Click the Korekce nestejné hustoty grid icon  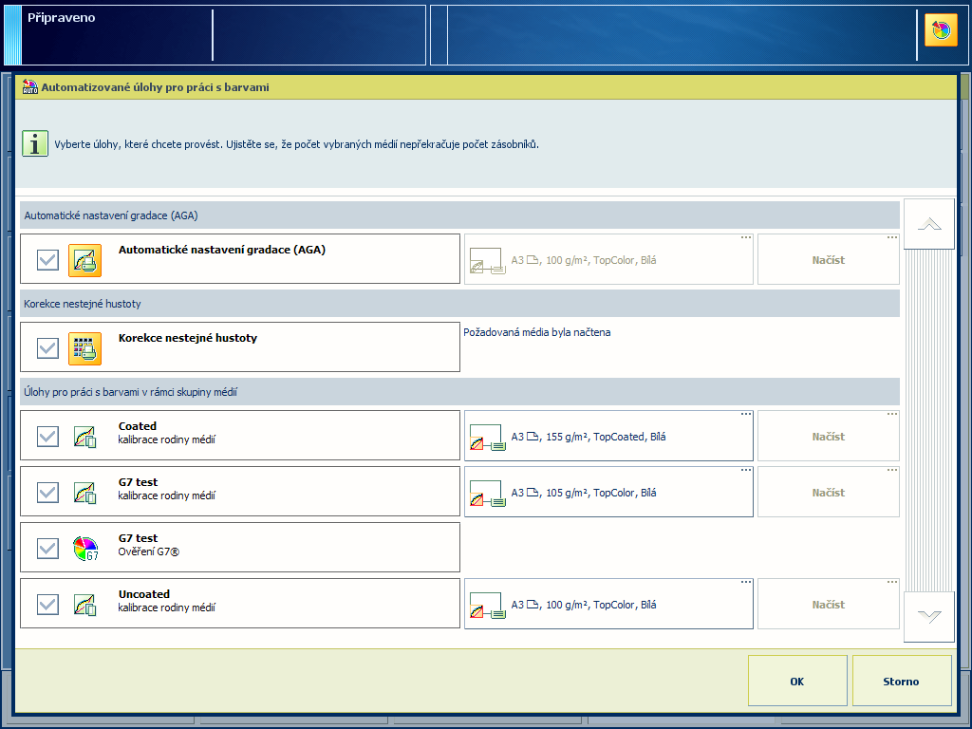pyautogui.click(x=84, y=347)
